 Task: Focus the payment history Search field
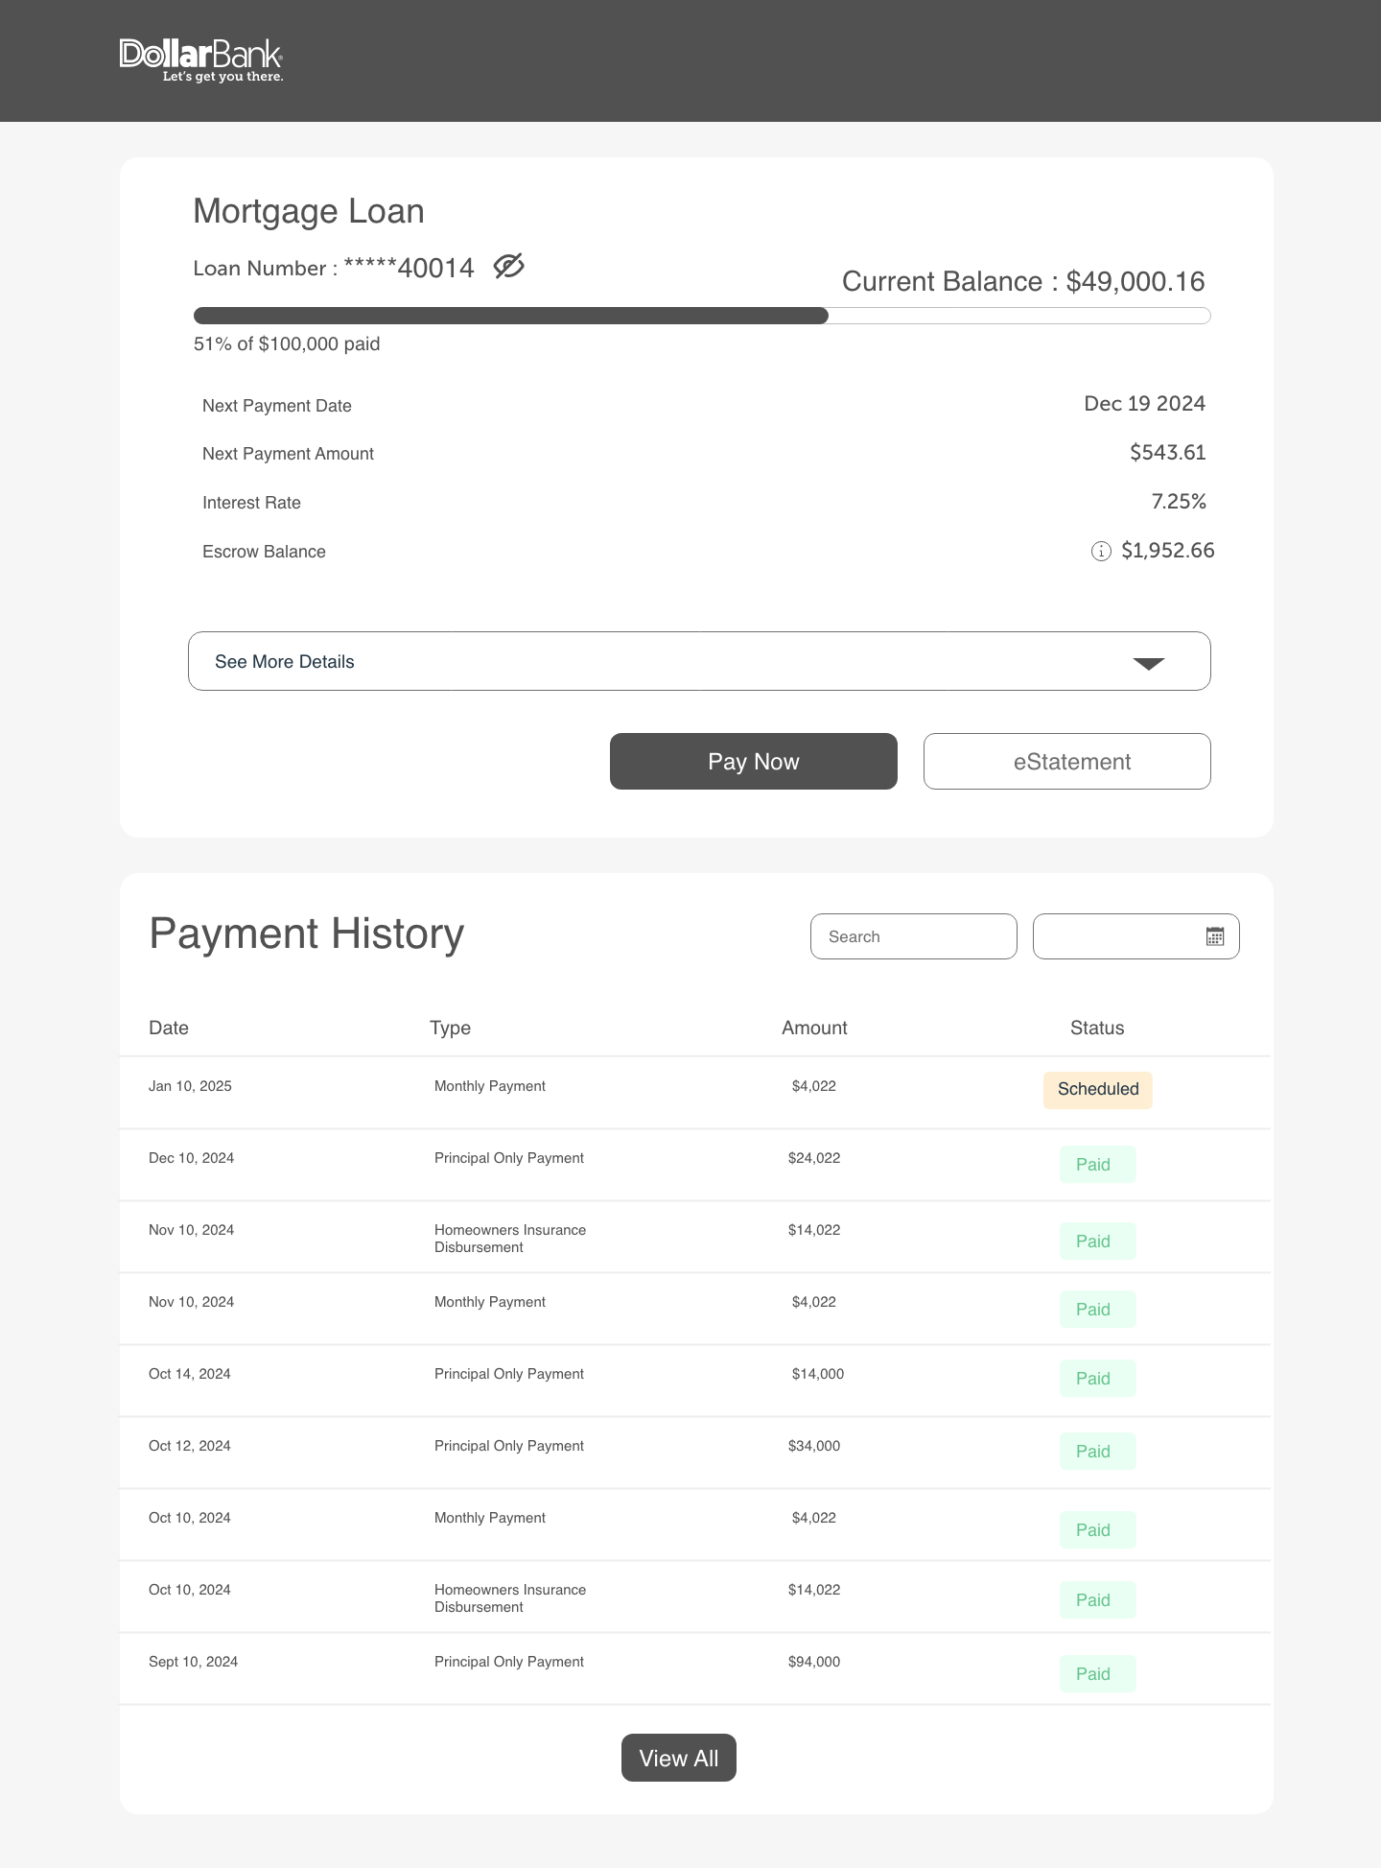913,936
